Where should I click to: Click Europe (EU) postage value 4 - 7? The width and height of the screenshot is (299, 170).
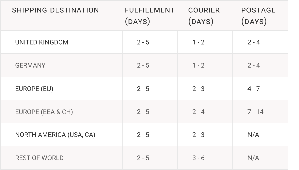click(x=254, y=89)
